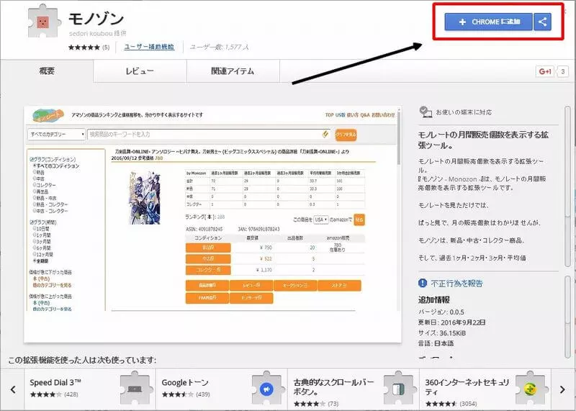Click the 360インターネットセキュリティ star rating
This screenshot has width=576, height=411.
441,404
